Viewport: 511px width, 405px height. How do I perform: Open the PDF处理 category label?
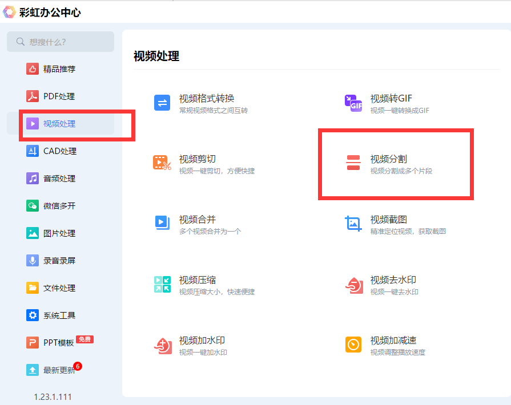59,96
